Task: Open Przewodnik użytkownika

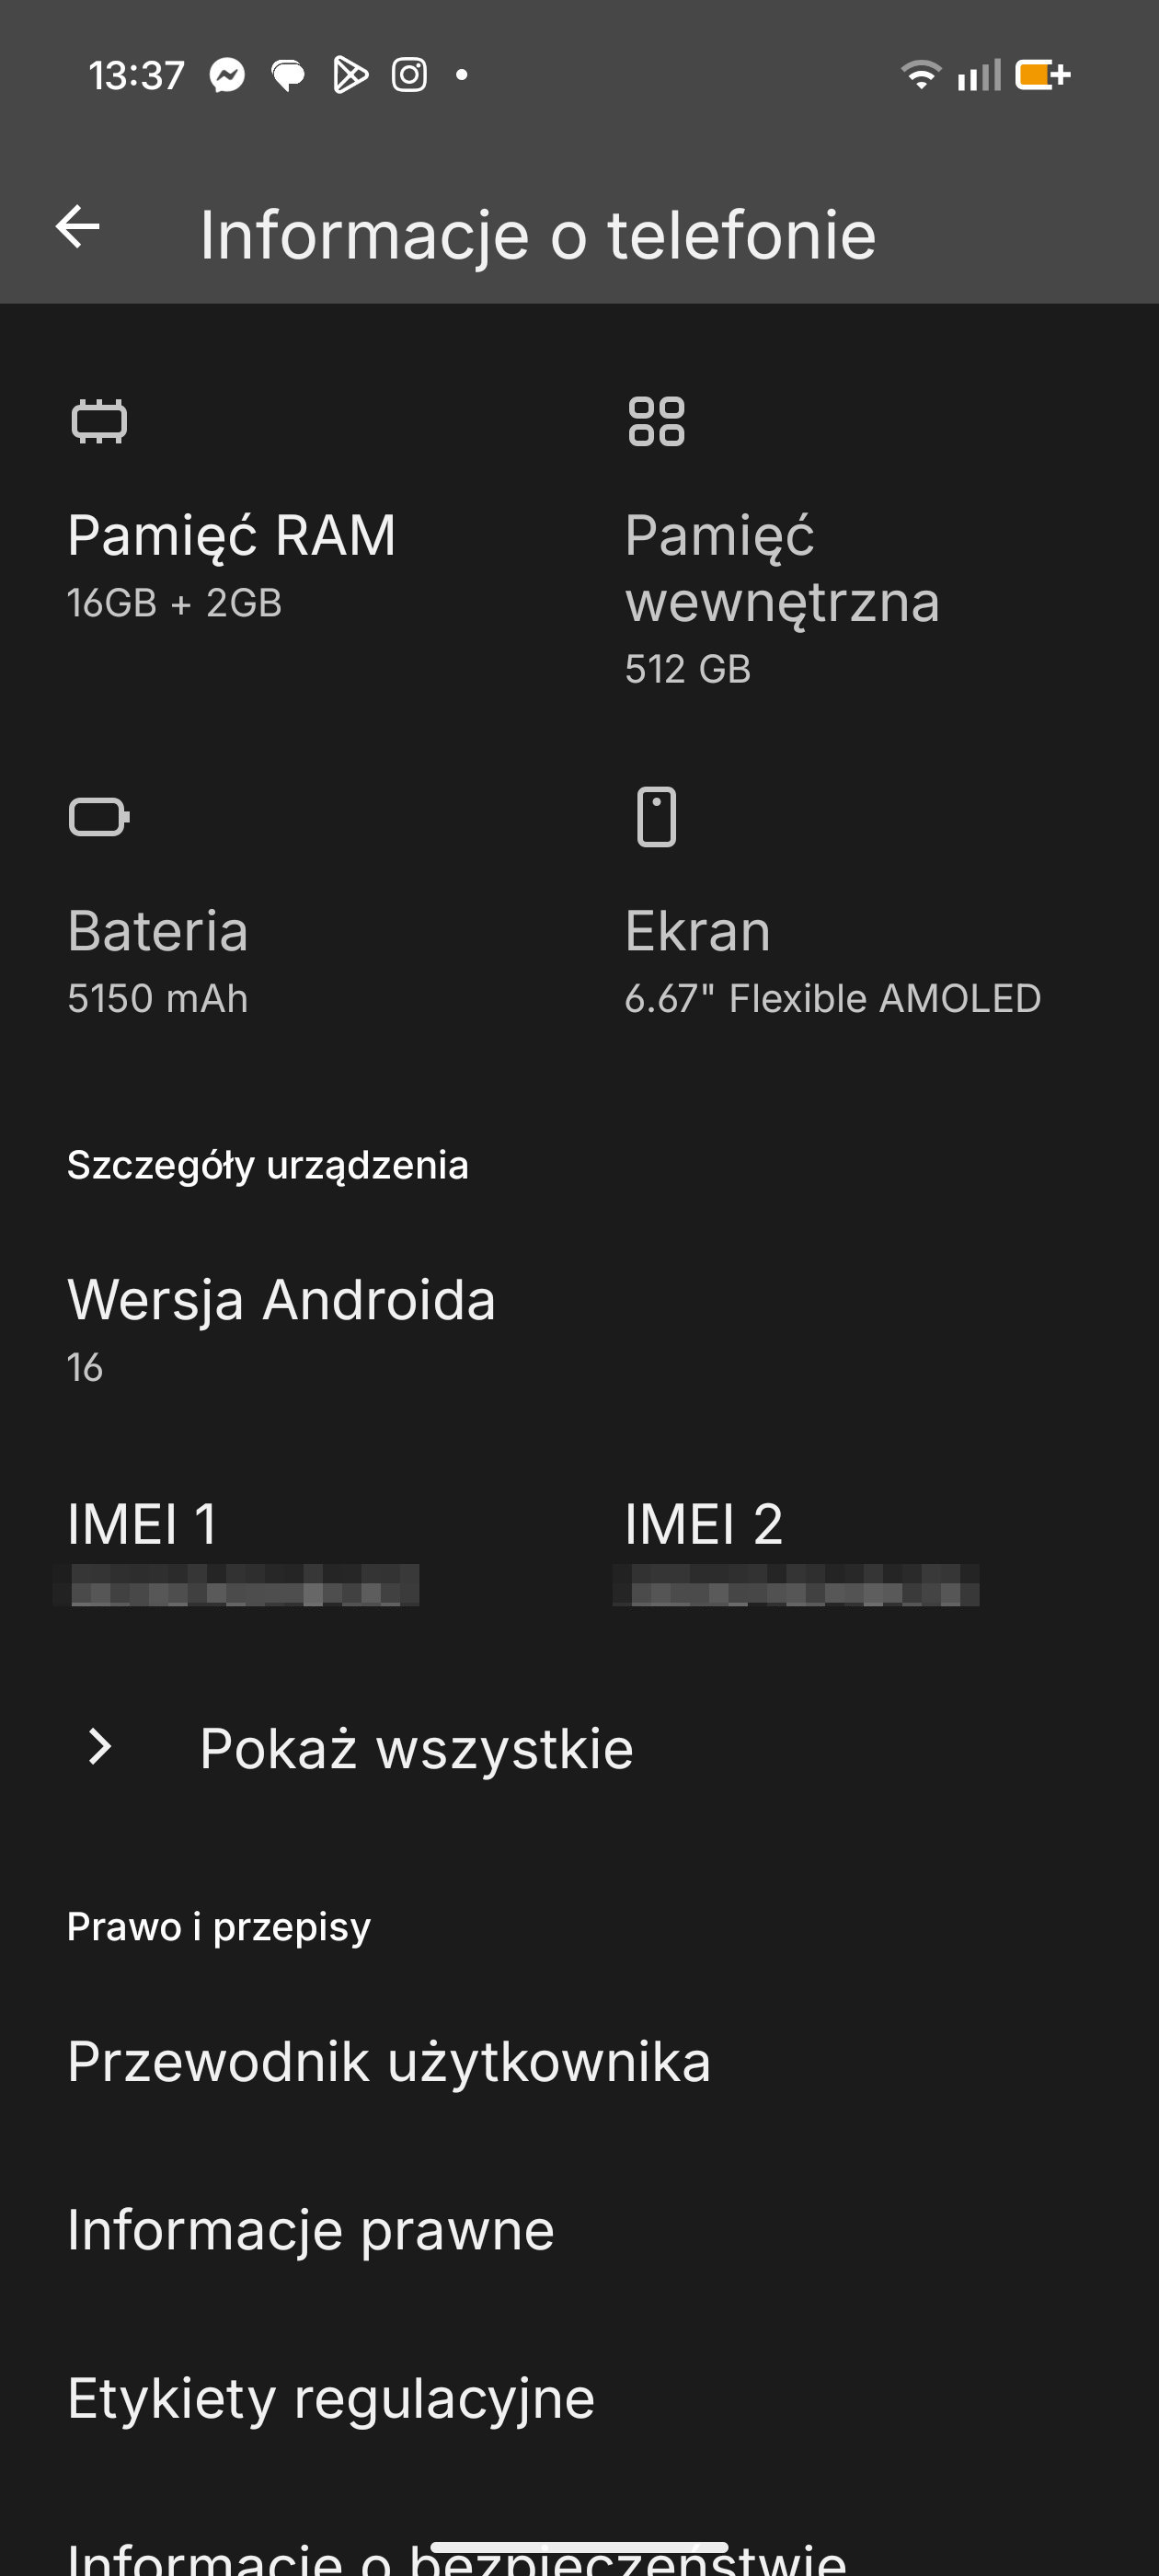Action: [x=579, y=2061]
